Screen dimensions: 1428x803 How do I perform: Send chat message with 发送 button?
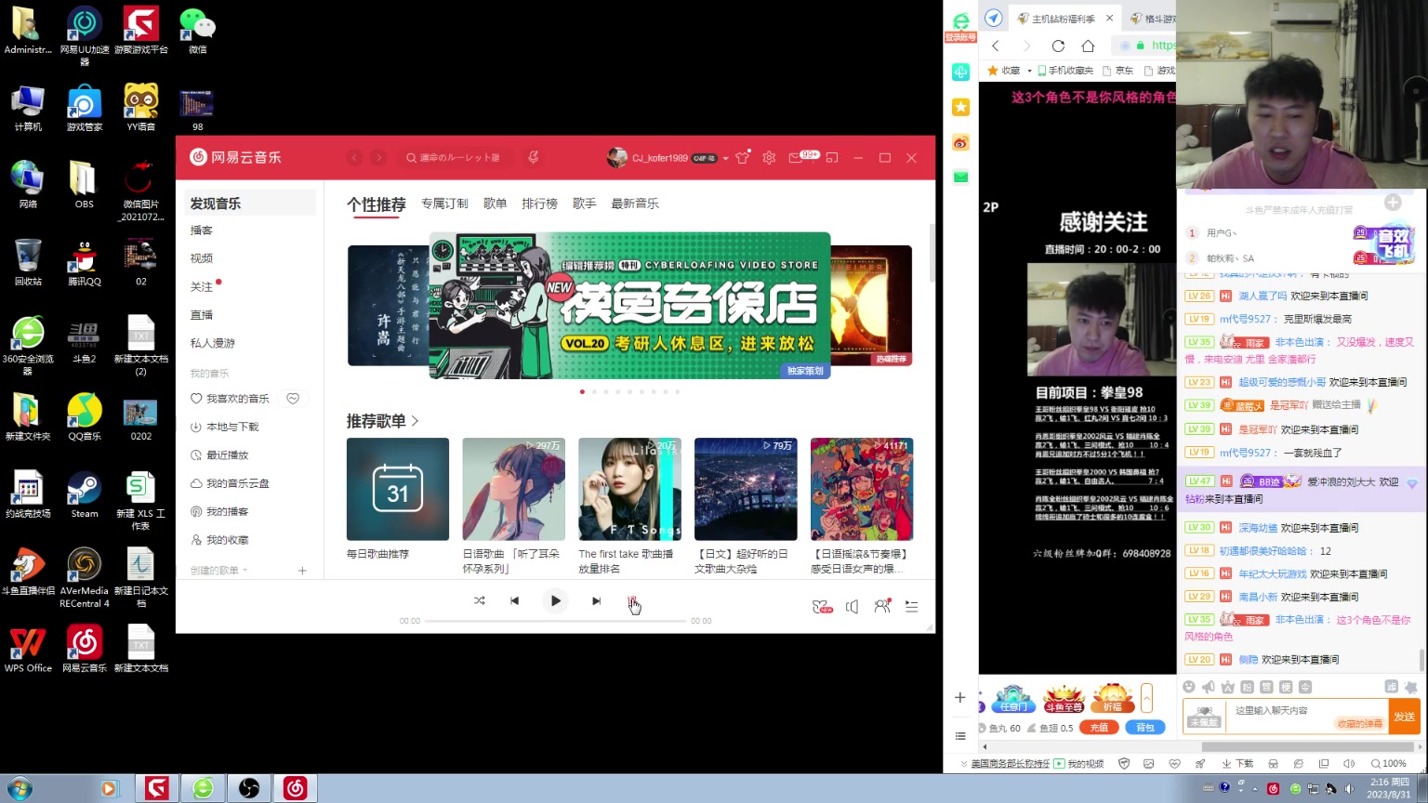coord(1404,717)
